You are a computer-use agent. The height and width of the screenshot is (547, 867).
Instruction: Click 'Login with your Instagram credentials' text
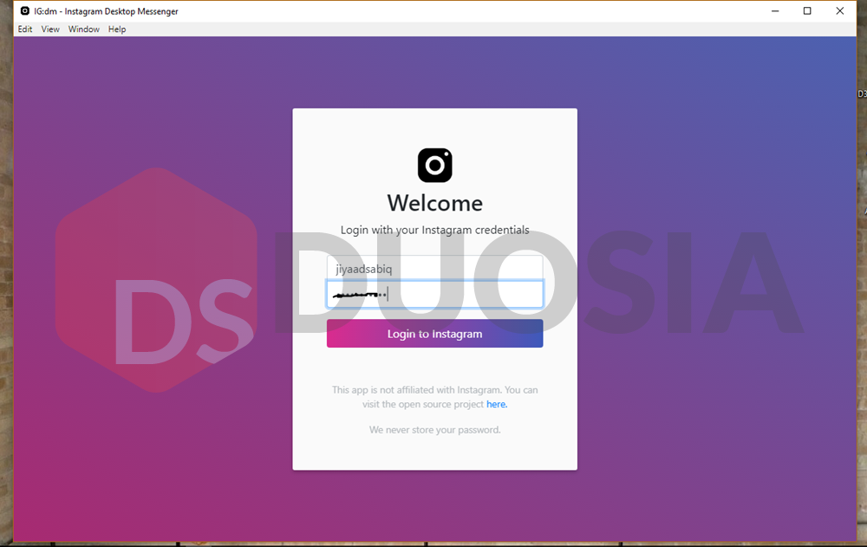point(434,230)
